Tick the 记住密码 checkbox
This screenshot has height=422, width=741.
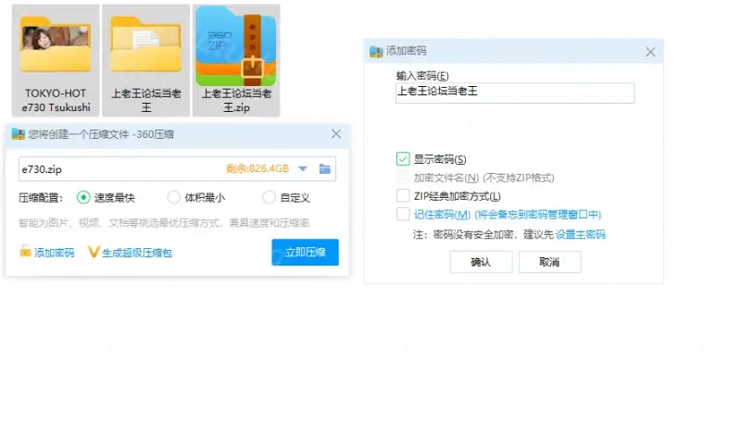[403, 214]
